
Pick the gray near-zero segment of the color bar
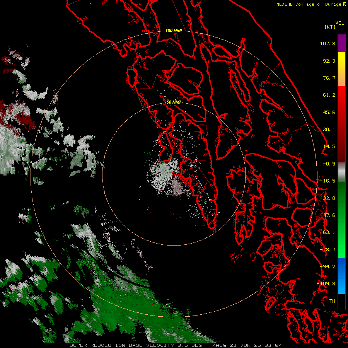tap(341, 172)
